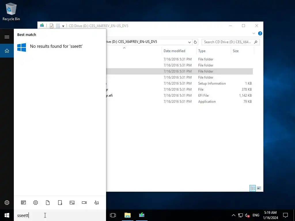
Task: Open the muted volume tray icon
Action: 247,215
